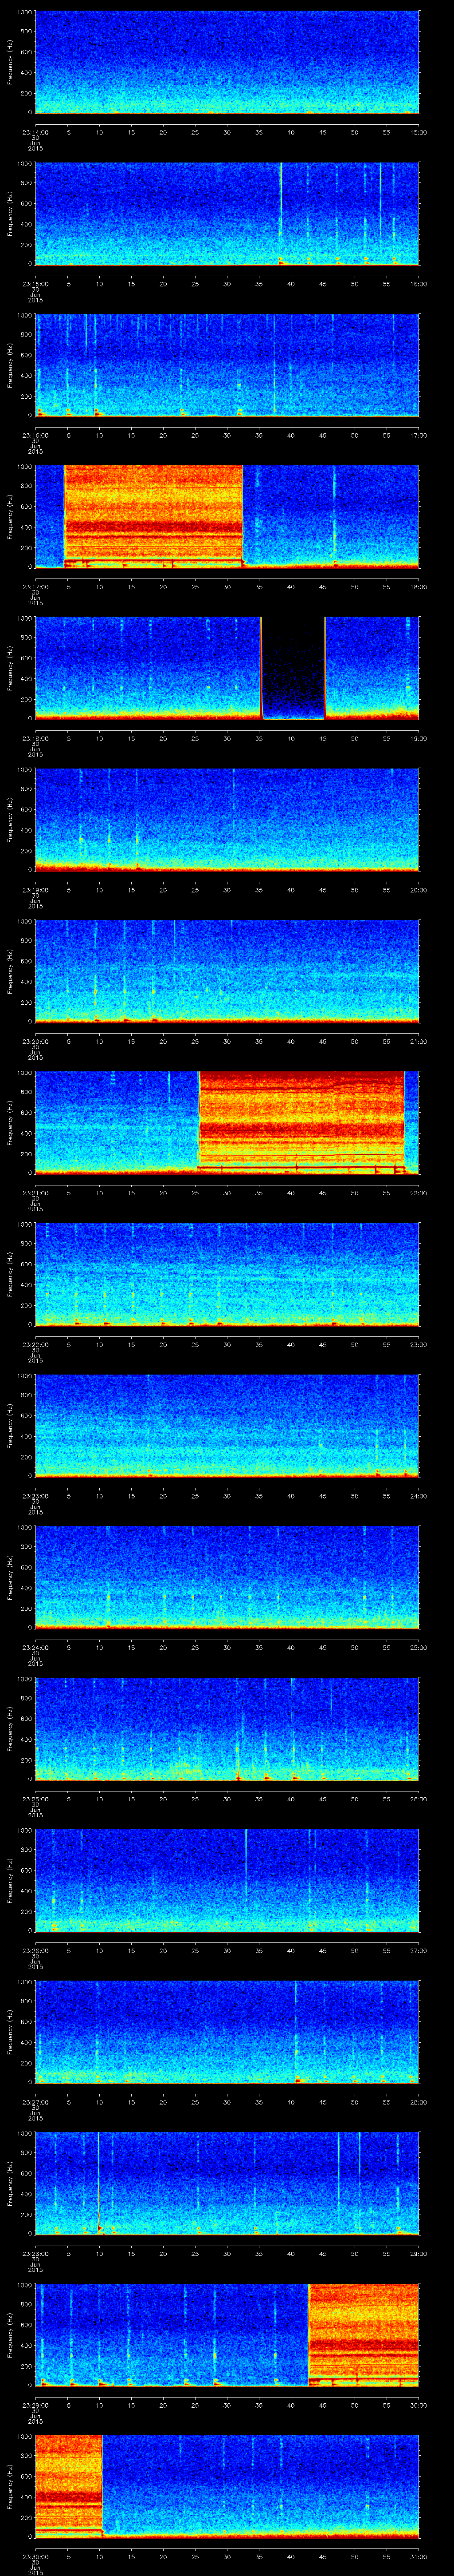Image resolution: width=454 pixels, height=2576 pixels.
Task: Click the Frequency (Hz) axis label of 23:21 panel
Action: click(x=11, y=1122)
